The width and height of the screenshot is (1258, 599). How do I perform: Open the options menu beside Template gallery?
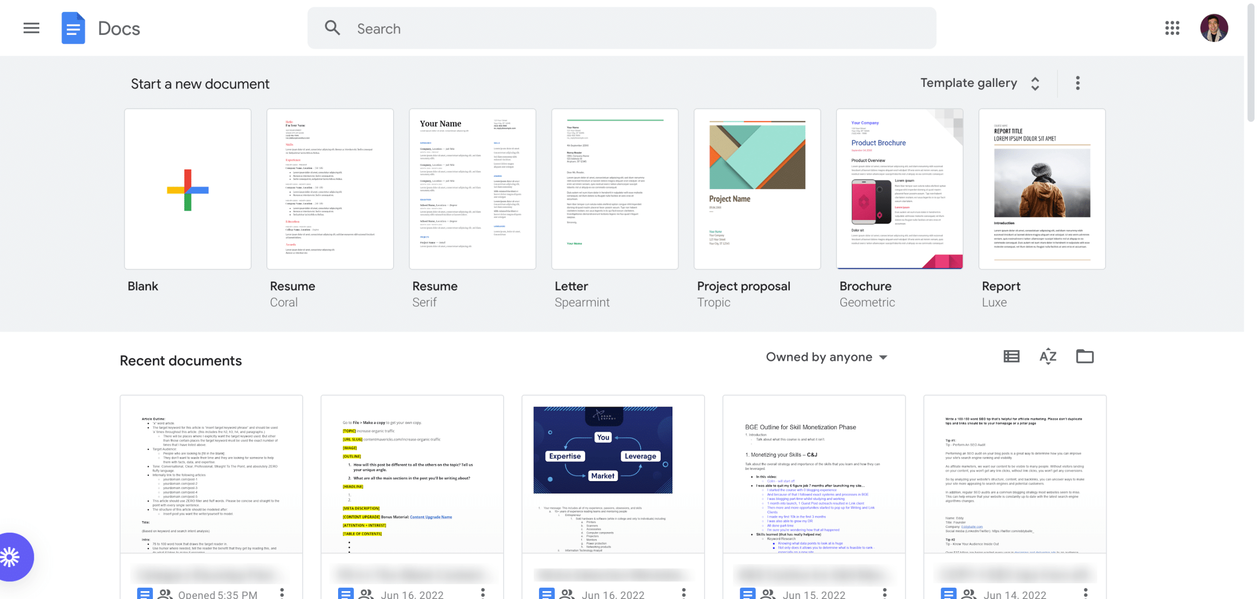tap(1077, 83)
